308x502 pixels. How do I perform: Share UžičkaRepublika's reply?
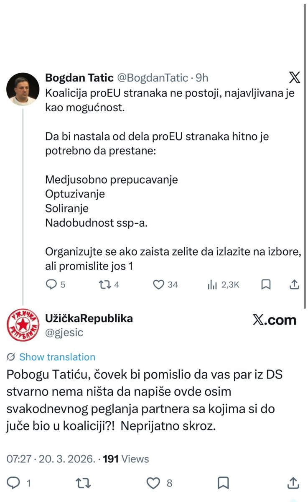[x=294, y=483]
